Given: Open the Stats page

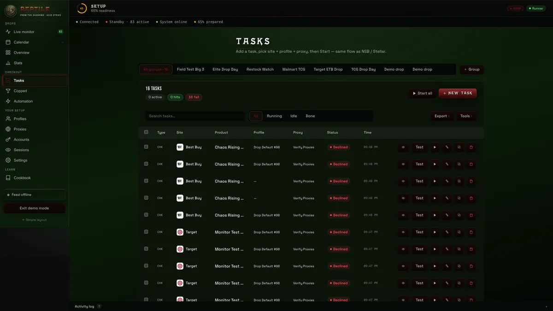Looking at the screenshot, I should pyautogui.click(x=35, y=63).
